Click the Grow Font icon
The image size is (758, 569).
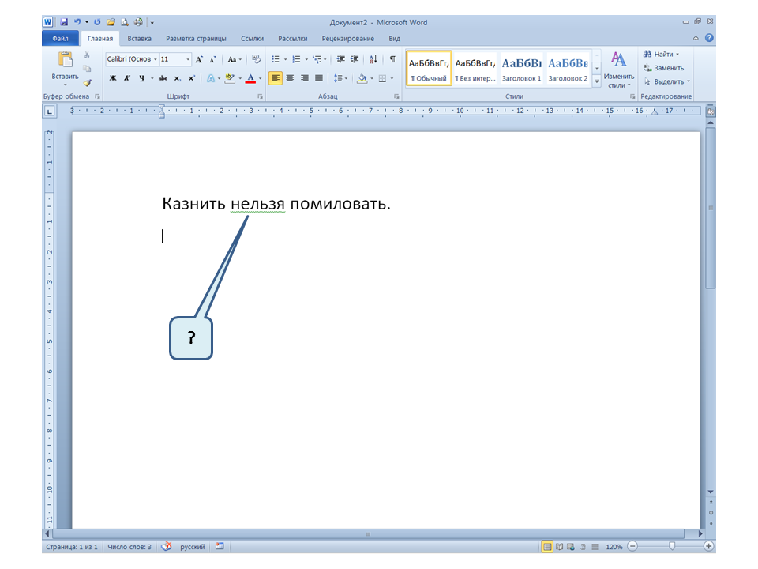click(x=200, y=59)
